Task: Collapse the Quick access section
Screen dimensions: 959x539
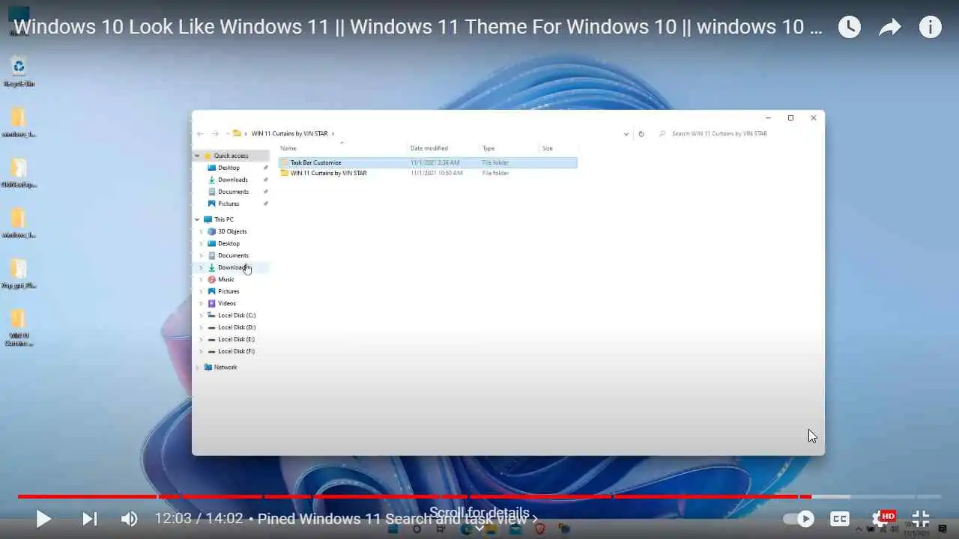Action: tap(197, 156)
